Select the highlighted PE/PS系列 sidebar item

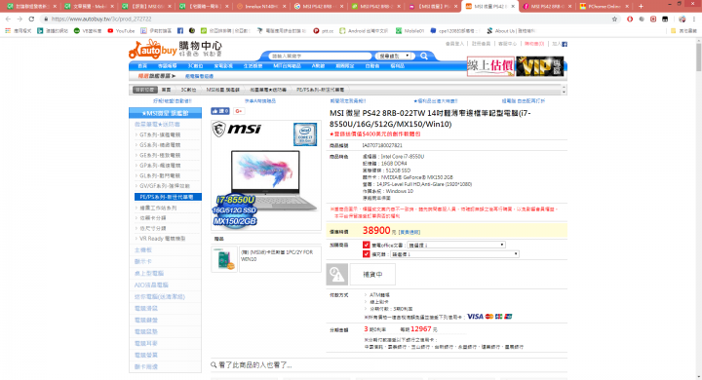[168, 197]
